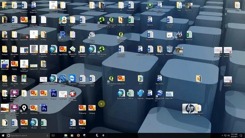245x138 pixels.
Task: Open the Network icon
Action: click(140, 94)
